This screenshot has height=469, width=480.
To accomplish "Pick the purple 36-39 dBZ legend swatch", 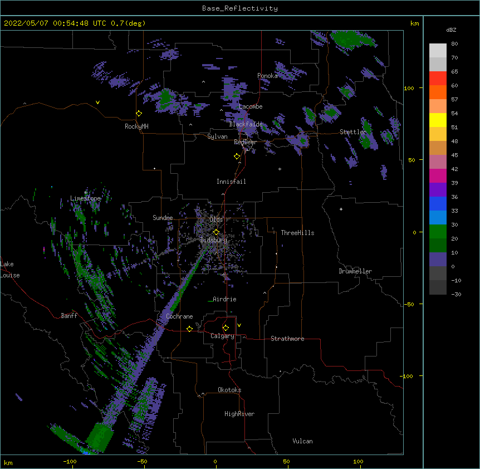I will point(438,189).
